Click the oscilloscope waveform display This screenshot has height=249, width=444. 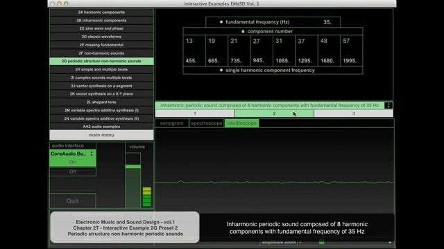275,182
